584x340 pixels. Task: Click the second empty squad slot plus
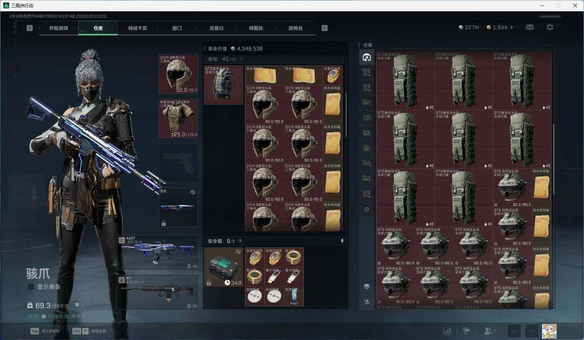click(x=531, y=331)
